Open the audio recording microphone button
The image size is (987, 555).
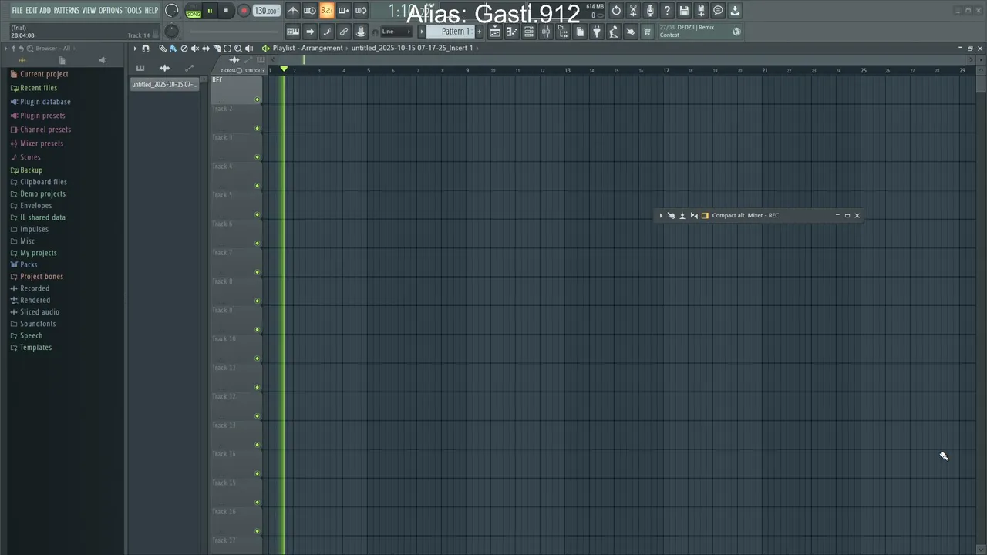click(650, 11)
